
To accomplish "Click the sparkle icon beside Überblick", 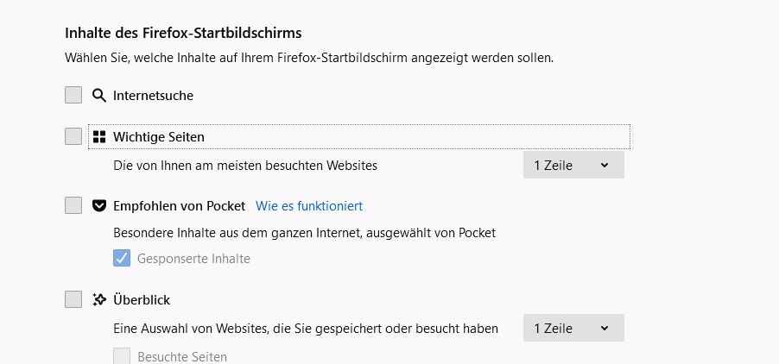I will click(x=99, y=300).
